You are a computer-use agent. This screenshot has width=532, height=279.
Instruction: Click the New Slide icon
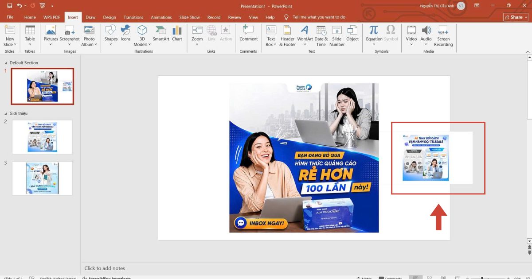[x=9, y=30]
